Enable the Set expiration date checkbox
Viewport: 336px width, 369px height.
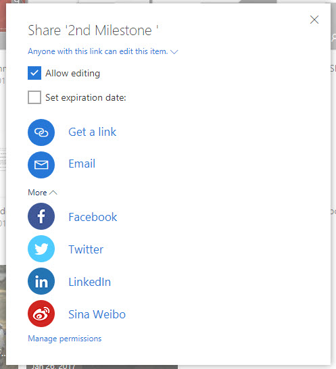[34, 97]
